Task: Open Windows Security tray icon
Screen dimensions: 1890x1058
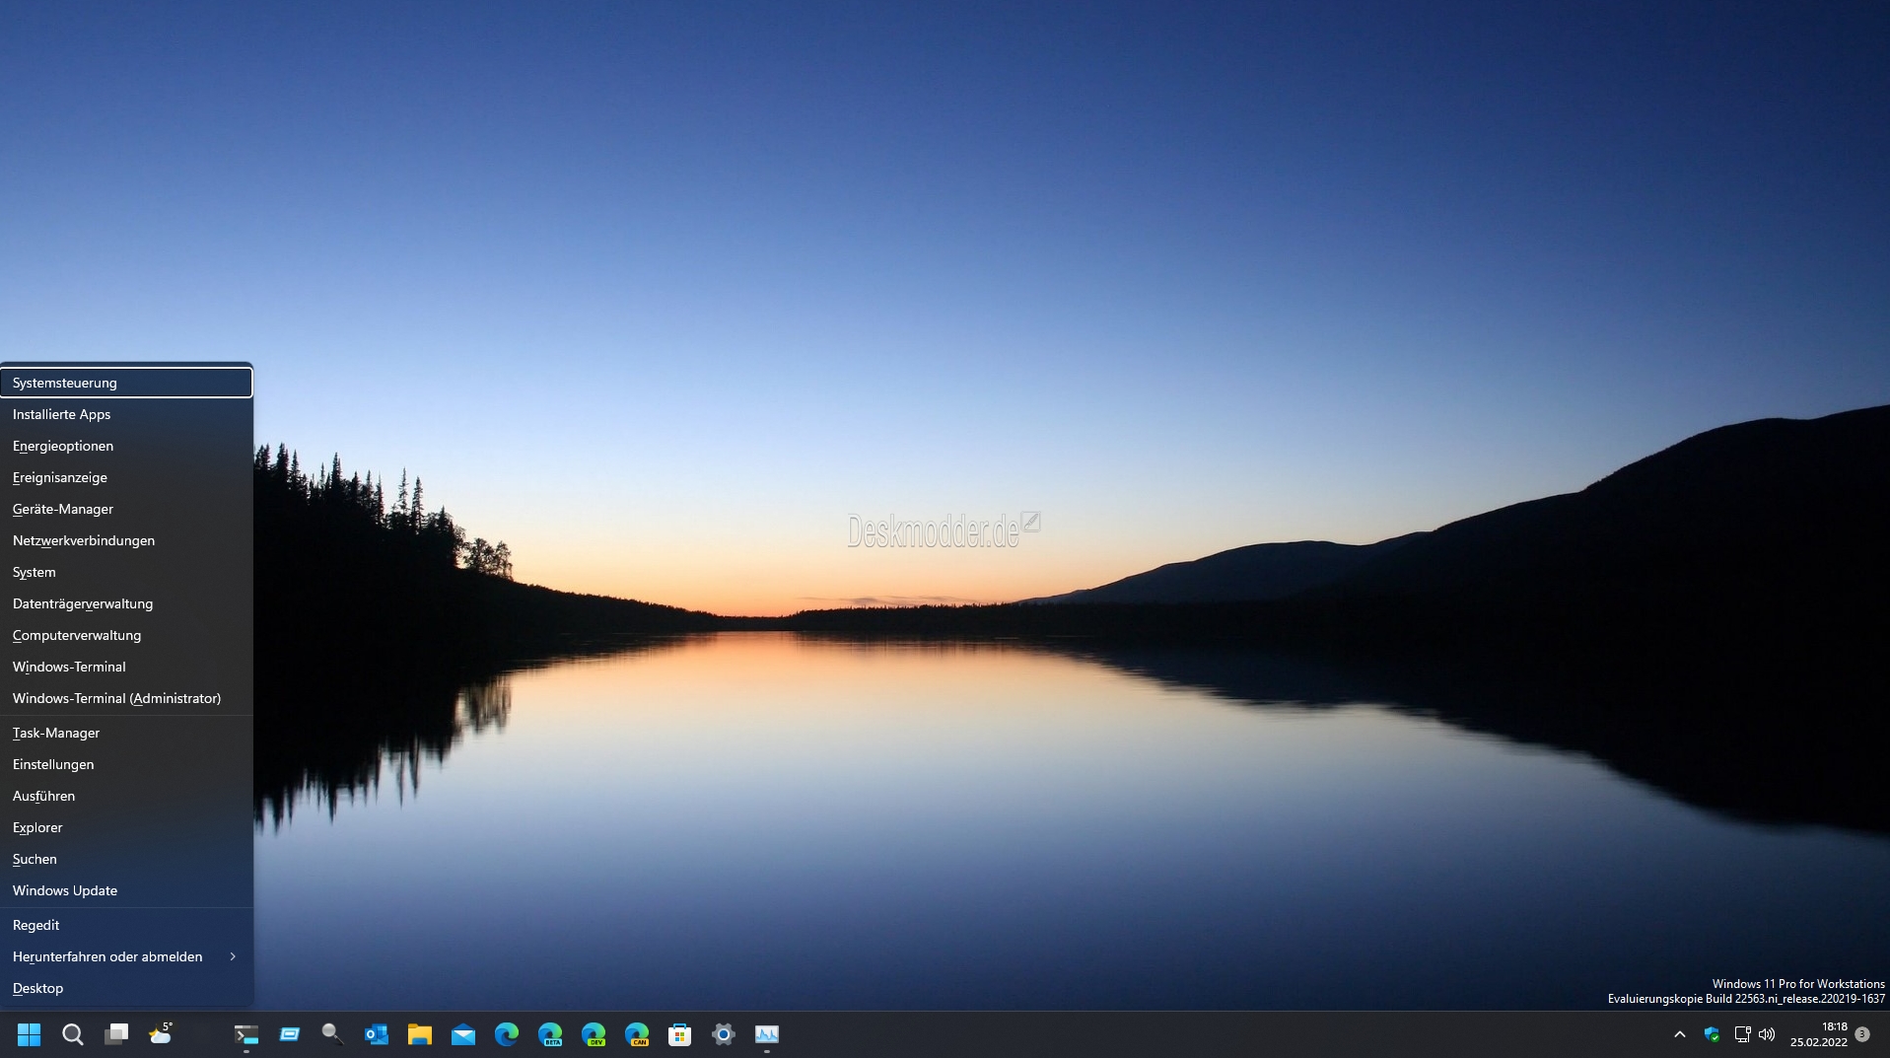Action: [x=1712, y=1034]
